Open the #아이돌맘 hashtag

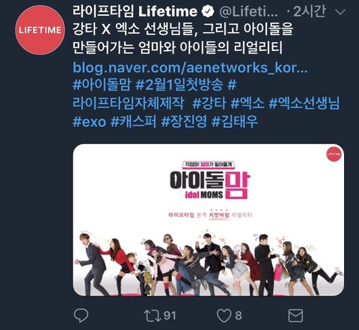point(102,85)
